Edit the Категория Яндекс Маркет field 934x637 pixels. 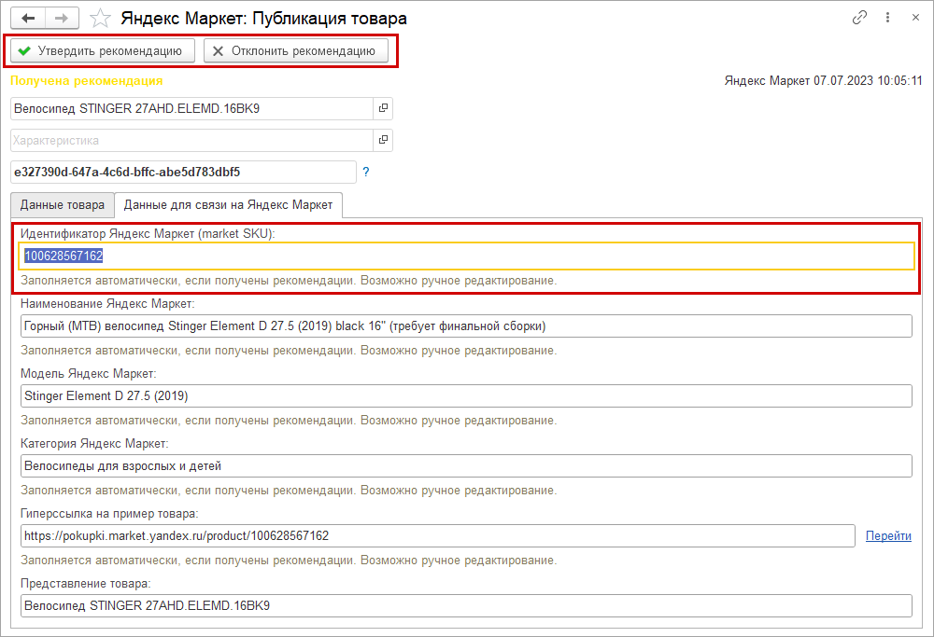coord(466,465)
